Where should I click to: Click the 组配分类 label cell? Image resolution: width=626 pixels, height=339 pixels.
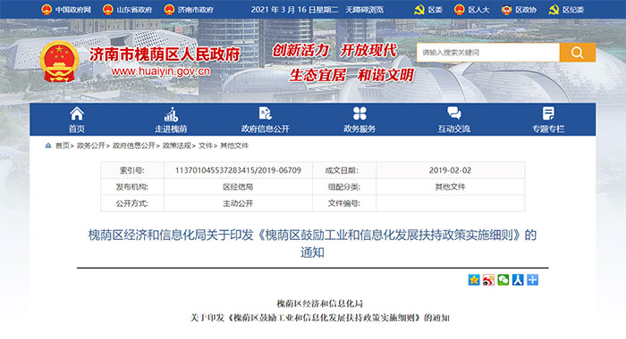344,186
